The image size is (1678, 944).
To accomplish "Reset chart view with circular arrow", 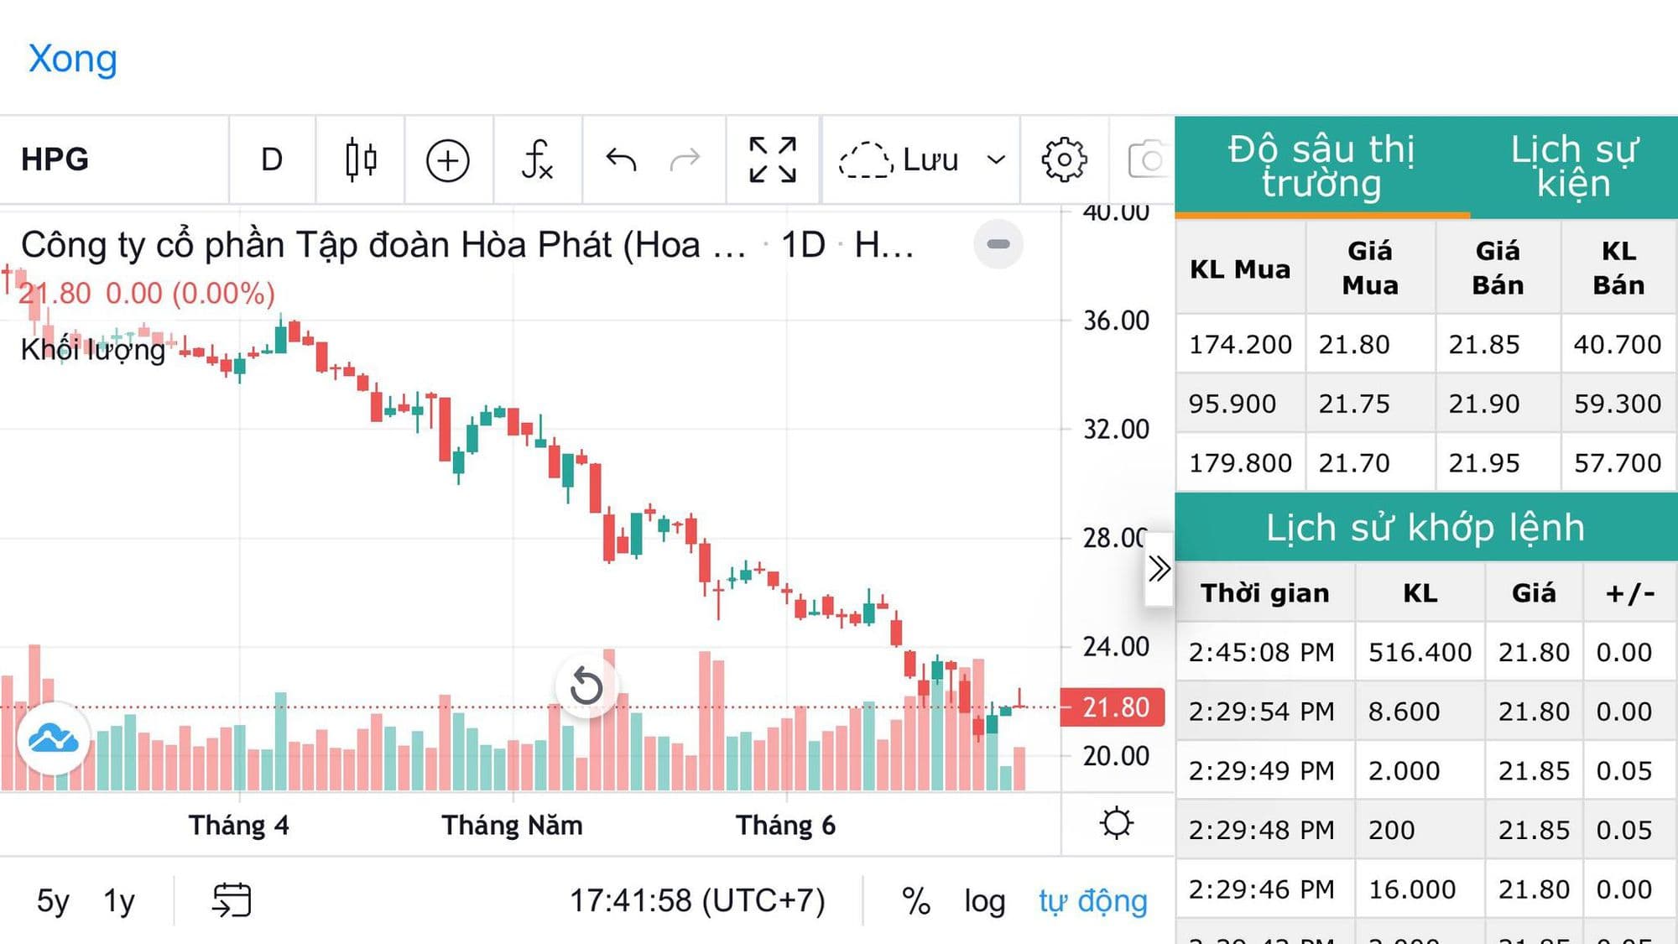I will (586, 687).
